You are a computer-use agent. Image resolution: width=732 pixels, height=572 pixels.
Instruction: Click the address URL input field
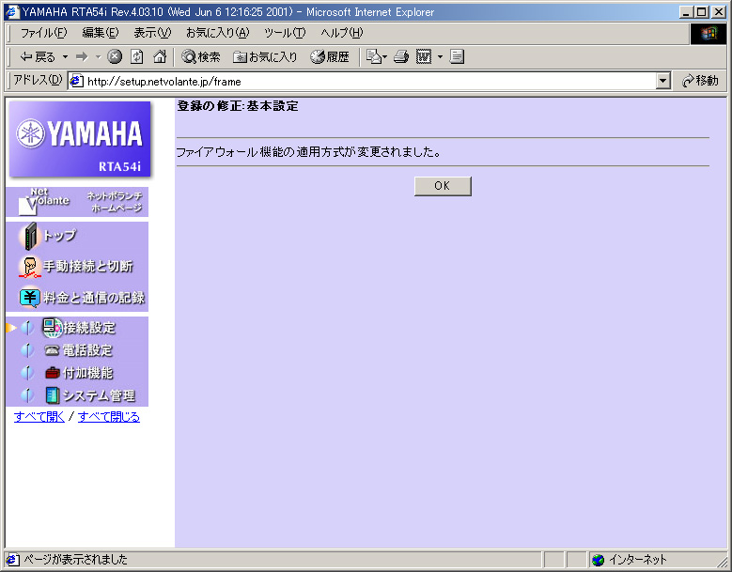coord(366,82)
